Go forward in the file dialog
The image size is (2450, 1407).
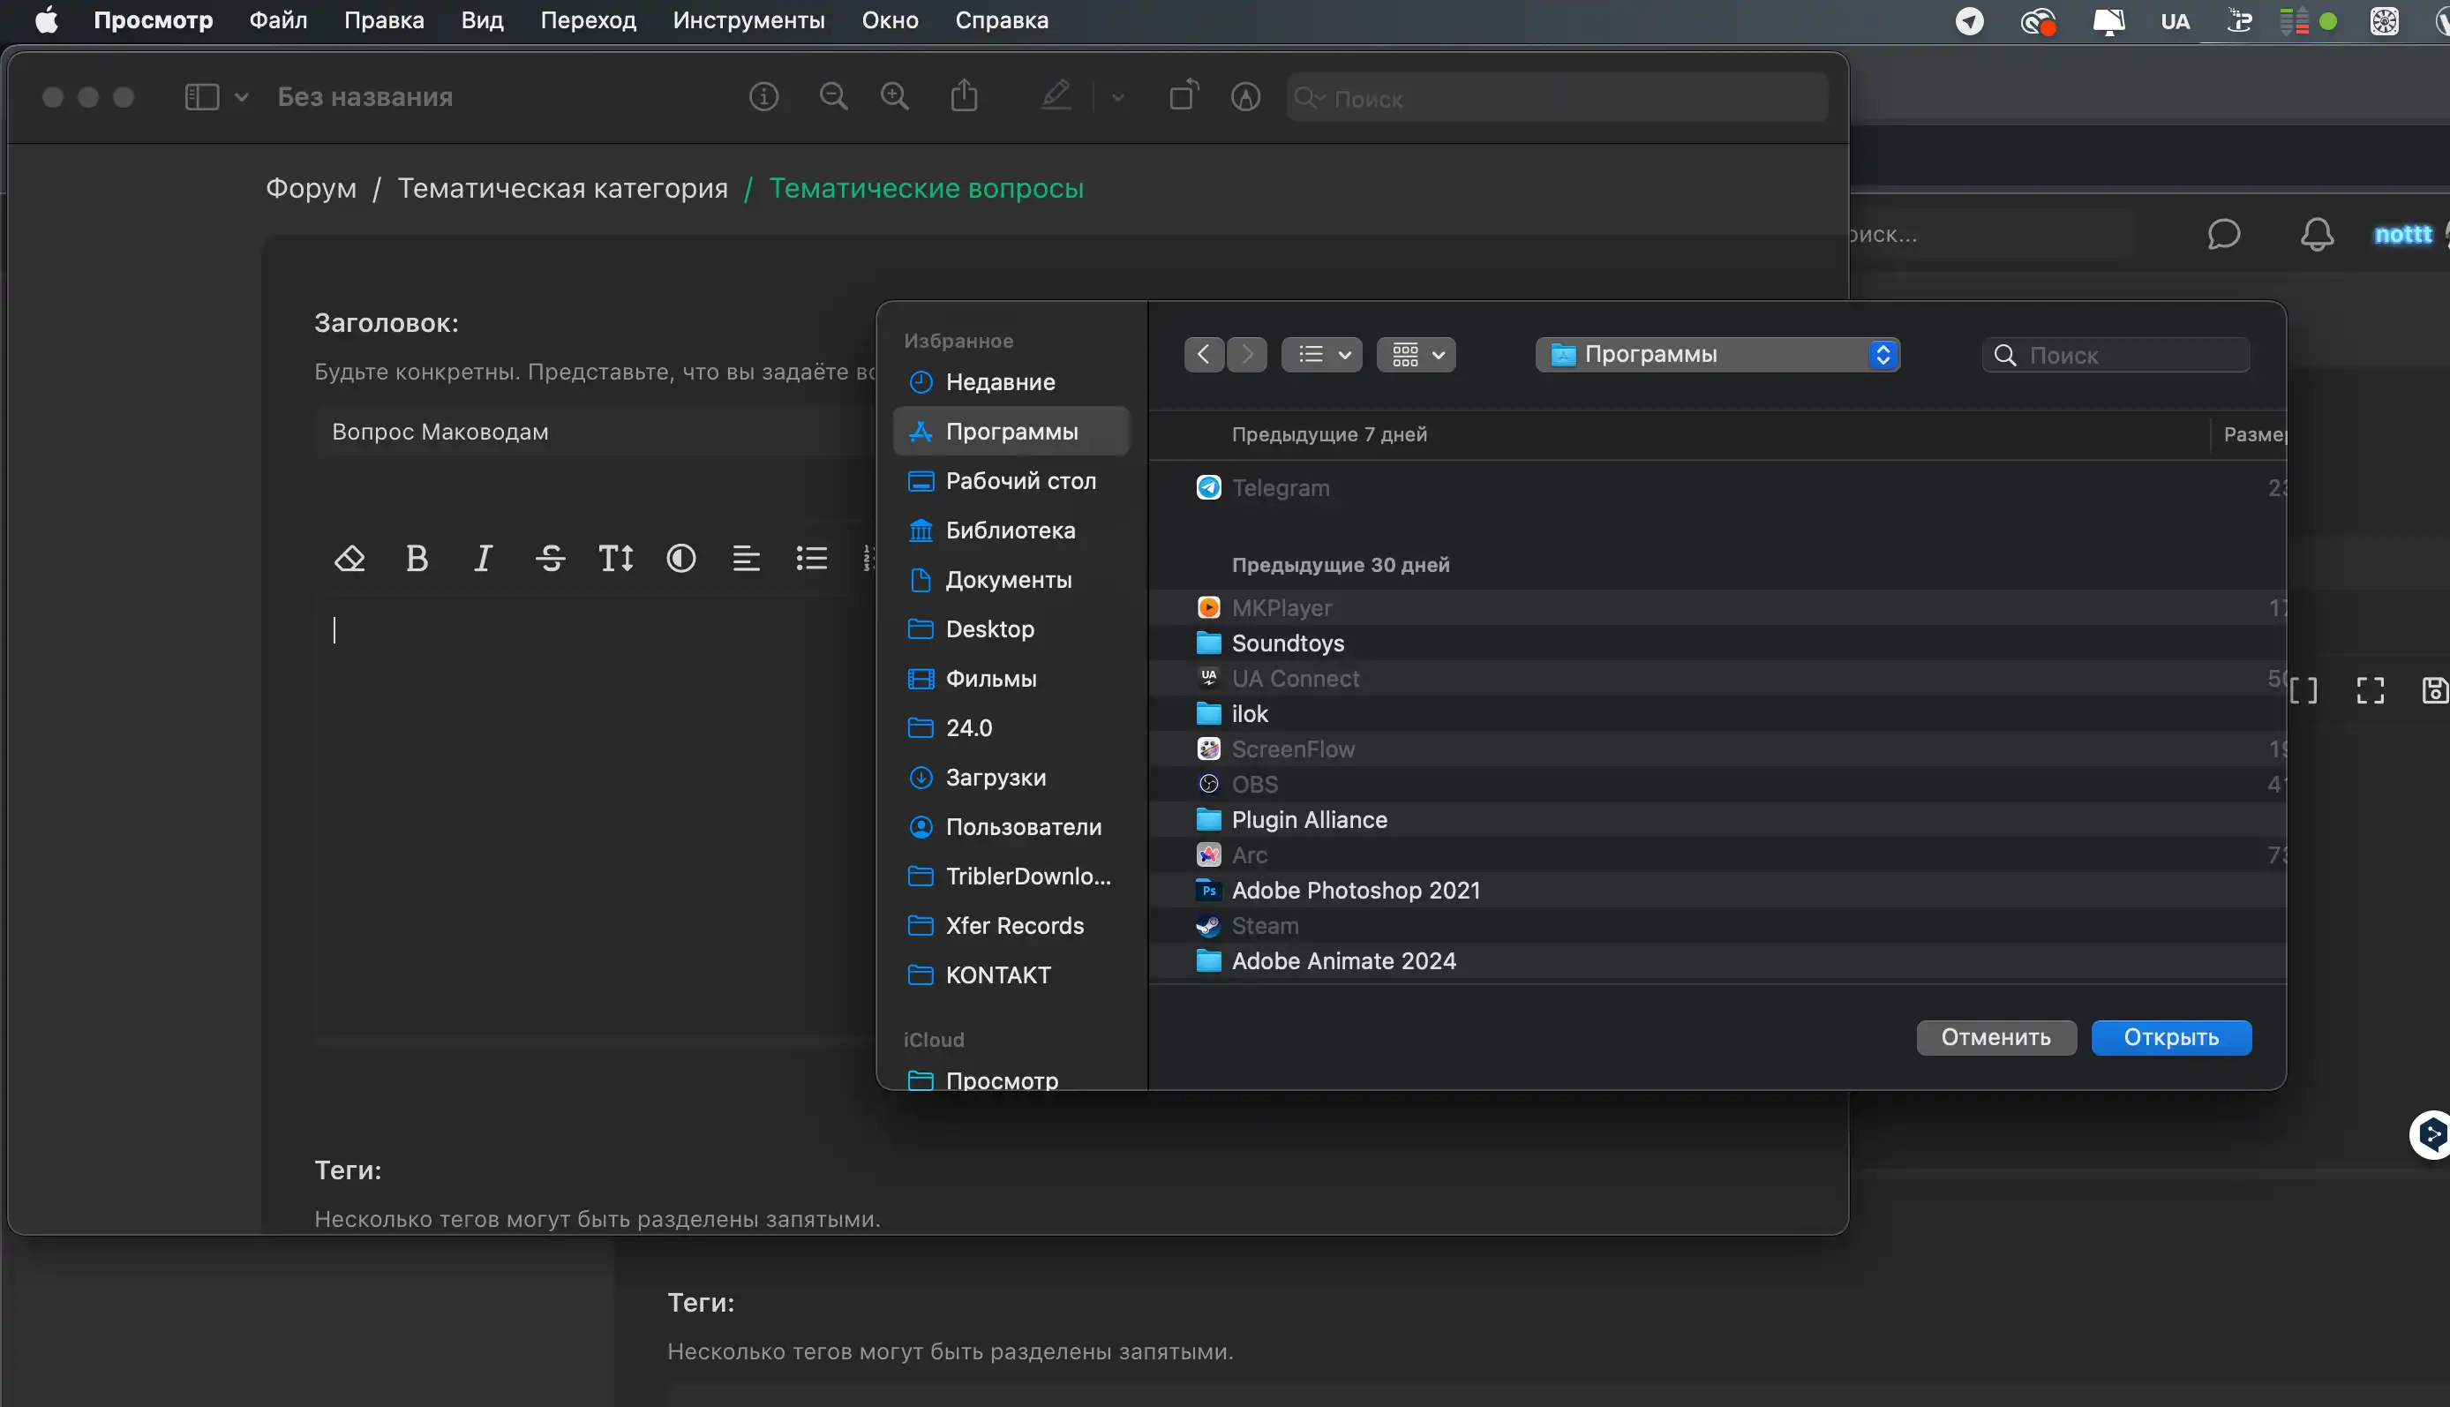coord(1247,355)
